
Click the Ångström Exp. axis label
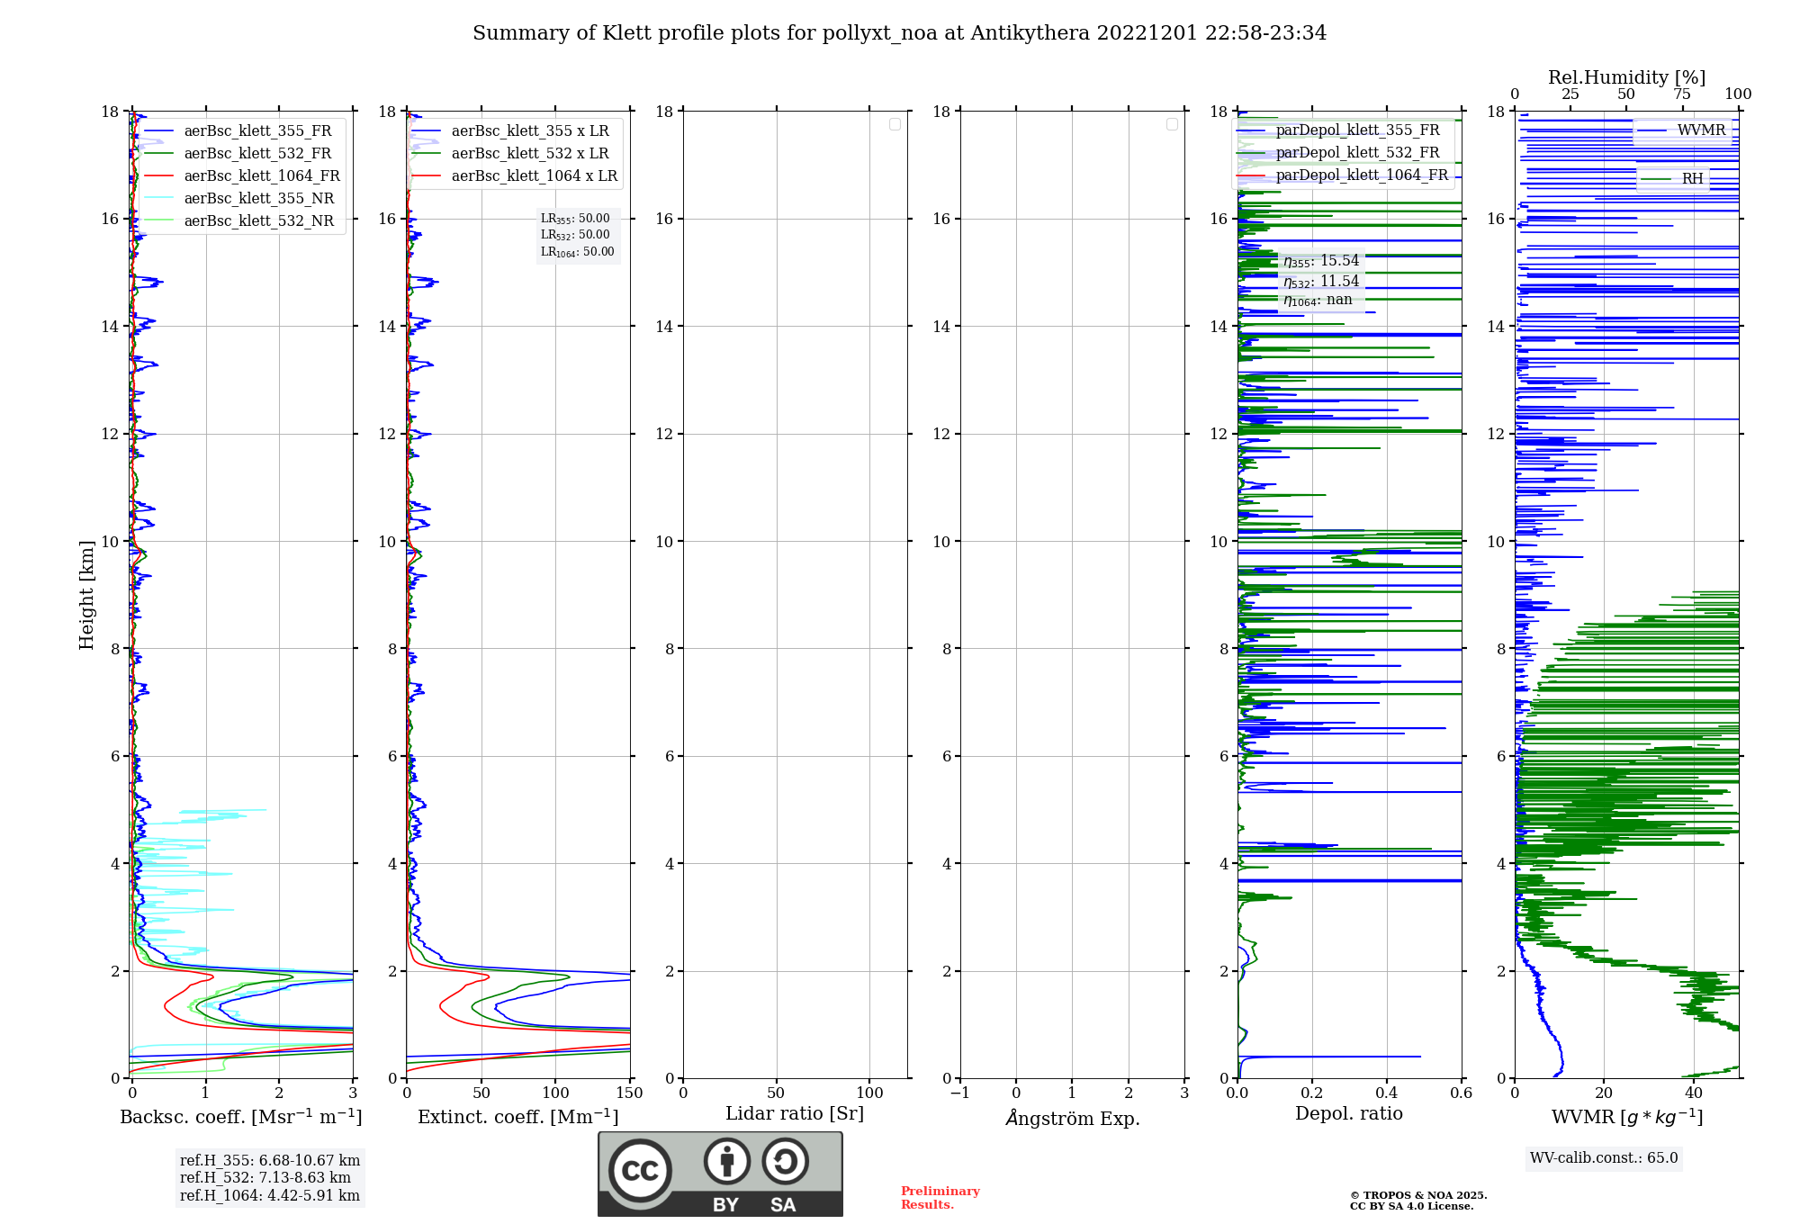(x=1073, y=1118)
